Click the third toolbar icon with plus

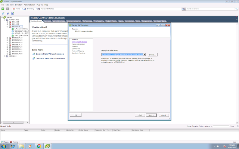click(x=12, y=13)
